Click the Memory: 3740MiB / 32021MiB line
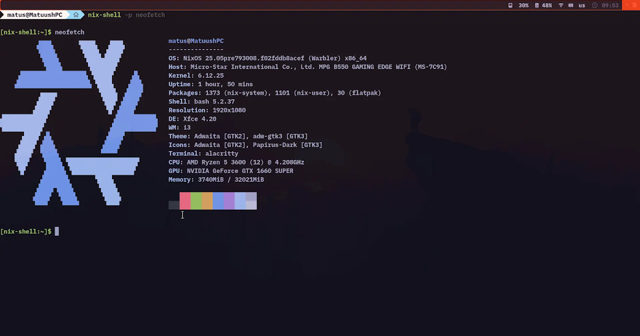The image size is (640, 336). click(x=216, y=180)
